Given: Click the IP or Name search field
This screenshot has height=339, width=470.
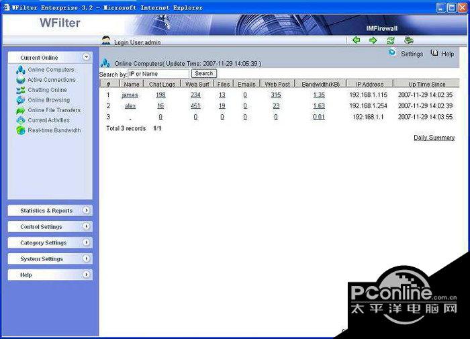Looking at the screenshot, I should tap(158, 73).
